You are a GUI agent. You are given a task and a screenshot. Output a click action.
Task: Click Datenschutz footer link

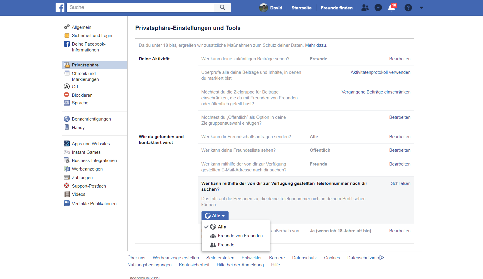[304, 258]
